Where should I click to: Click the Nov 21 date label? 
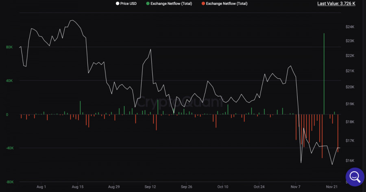tap(332, 187)
